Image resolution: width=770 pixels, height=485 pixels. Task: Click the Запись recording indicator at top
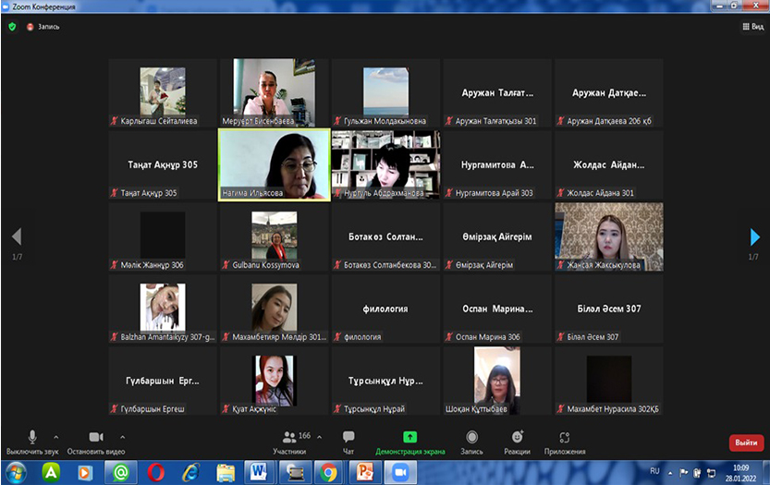tap(43, 27)
